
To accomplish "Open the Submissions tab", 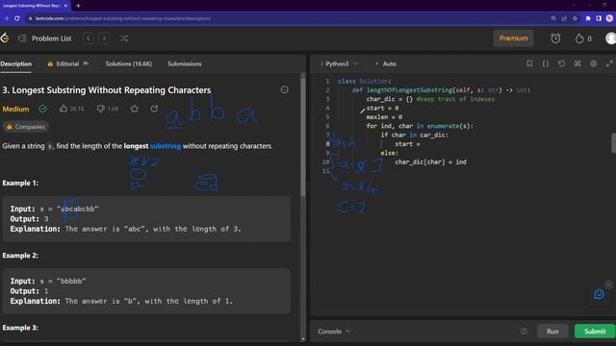I will pyautogui.click(x=185, y=64).
